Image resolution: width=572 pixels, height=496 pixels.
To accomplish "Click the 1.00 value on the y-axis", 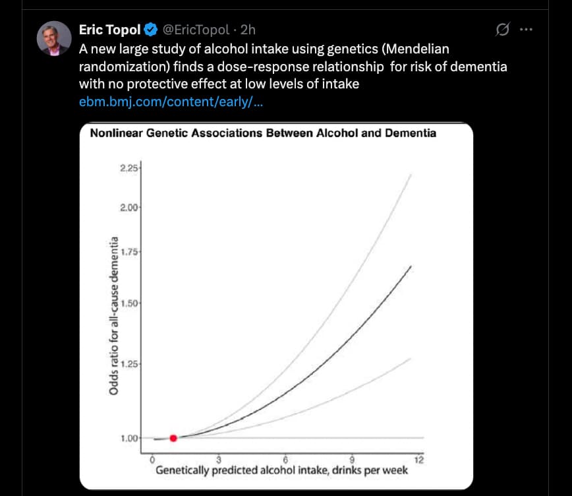I will (x=129, y=438).
